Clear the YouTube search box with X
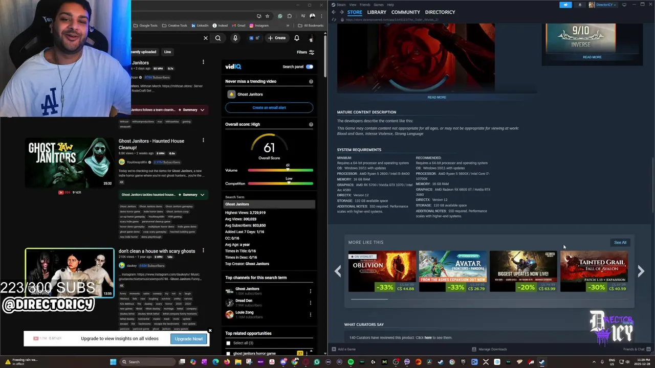This screenshot has height=368, width=655. pos(206,38)
